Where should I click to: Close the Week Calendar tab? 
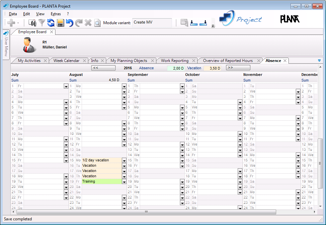(84, 61)
